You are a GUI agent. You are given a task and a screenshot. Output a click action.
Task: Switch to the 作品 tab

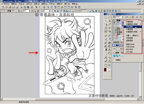pos(3,11)
